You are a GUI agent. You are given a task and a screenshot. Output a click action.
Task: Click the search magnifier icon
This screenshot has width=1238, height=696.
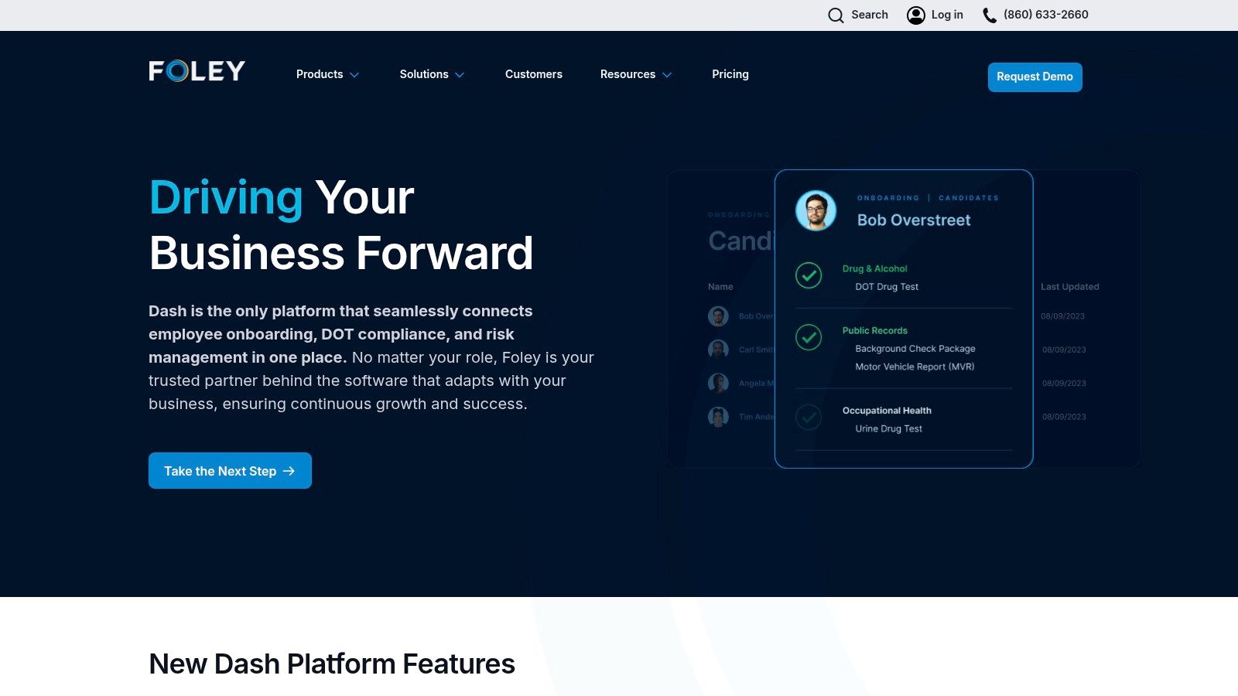click(836, 15)
